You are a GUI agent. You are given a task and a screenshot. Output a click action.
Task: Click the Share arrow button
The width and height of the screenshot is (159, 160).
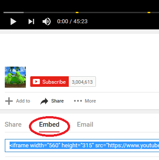[52, 101]
